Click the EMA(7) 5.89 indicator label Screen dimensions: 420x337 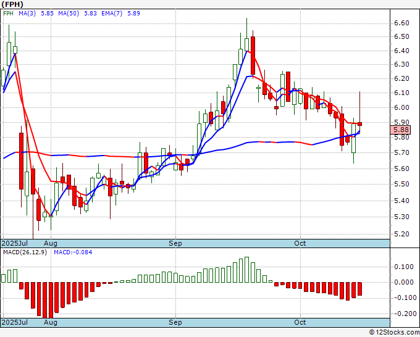(x=117, y=12)
